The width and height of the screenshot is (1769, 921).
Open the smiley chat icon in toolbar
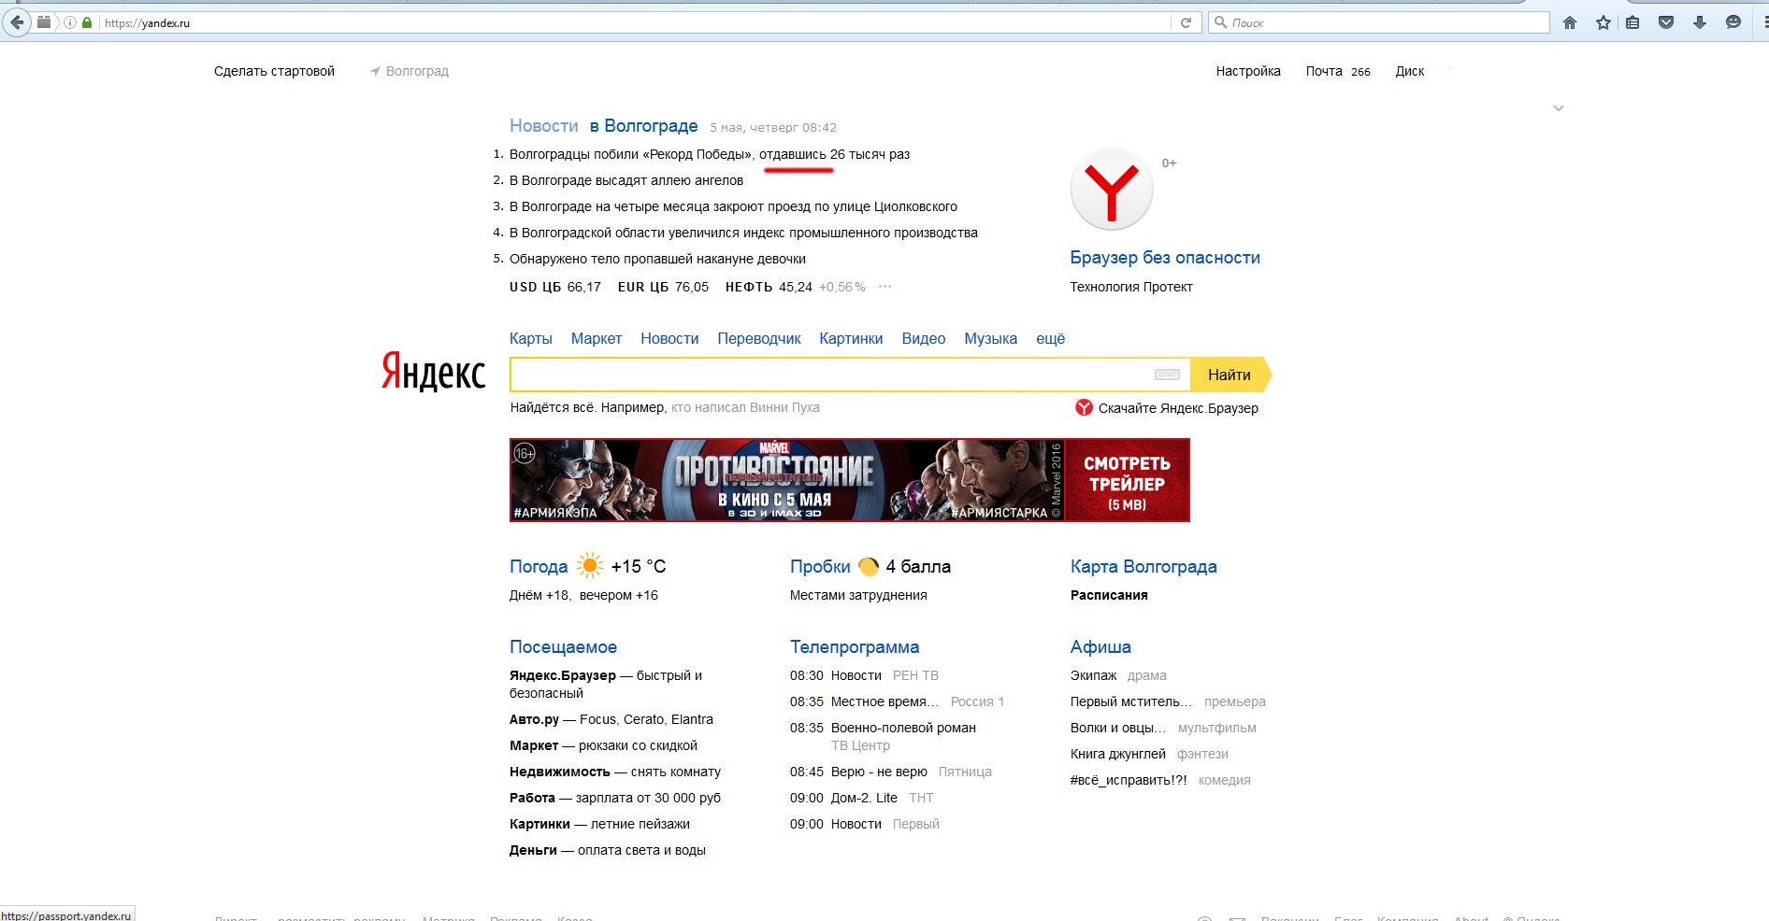(1733, 22)
